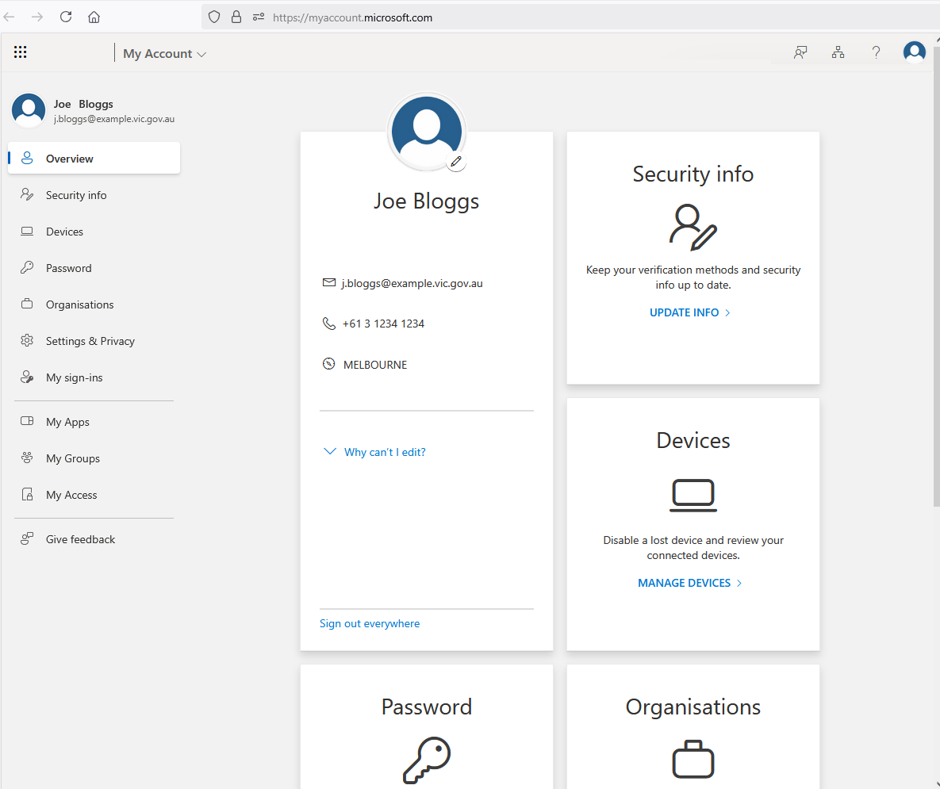Click the My Groups icon
Viewport: 940px width, 789px height.
tap(27, 458)
